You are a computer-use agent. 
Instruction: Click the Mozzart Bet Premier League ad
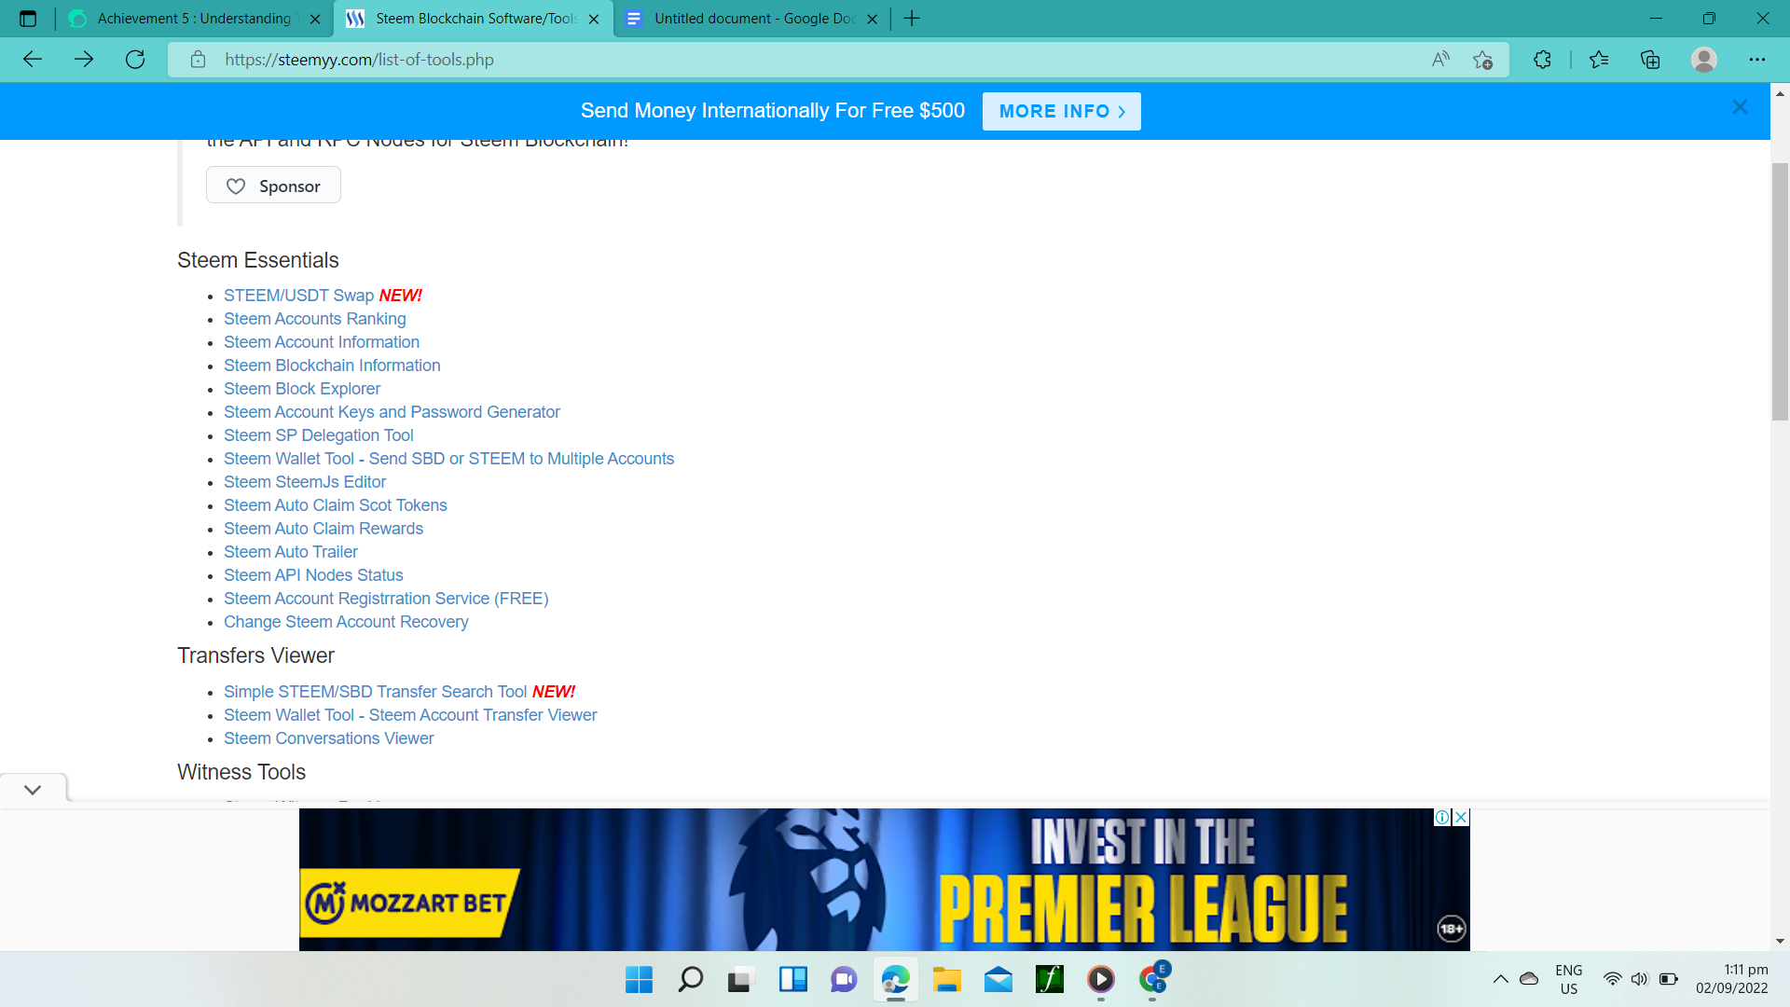tap(884, 879)
